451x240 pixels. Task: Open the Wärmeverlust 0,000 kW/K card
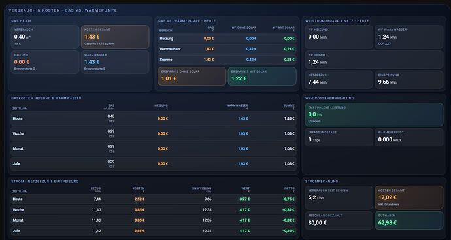coord(409,137)
